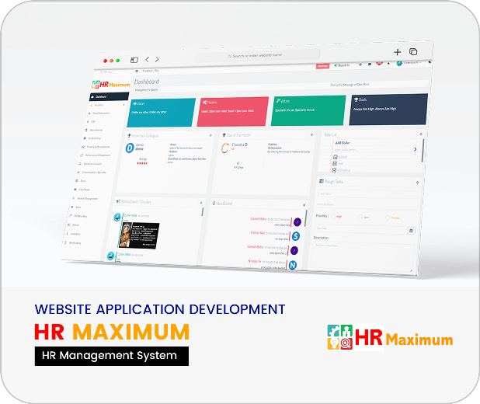Viewport: 480px width, 404px height.
Task: Open the mail envelope icon in the top bar
Action: pos(370,64)
